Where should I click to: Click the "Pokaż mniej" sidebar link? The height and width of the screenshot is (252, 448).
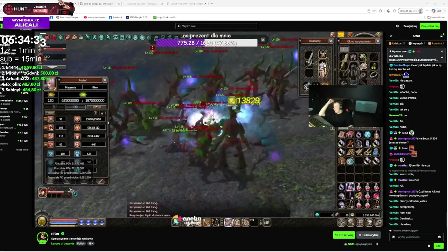[22, 149]
